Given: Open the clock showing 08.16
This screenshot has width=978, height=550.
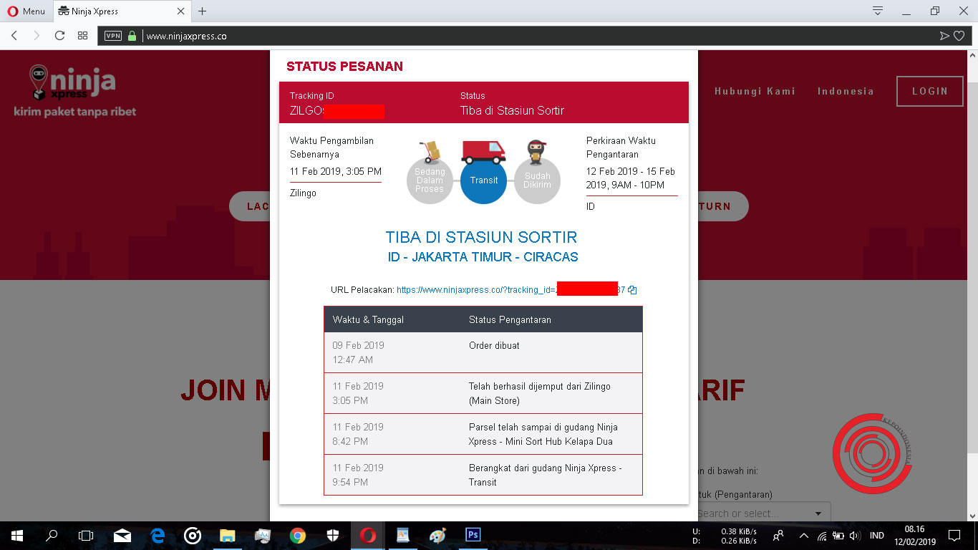Looking at the screenshot, I should [915, 536].
